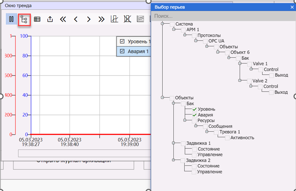296x191 pixels.
Task: Select the OPC UA tree item
Action: tap(216, 41)
